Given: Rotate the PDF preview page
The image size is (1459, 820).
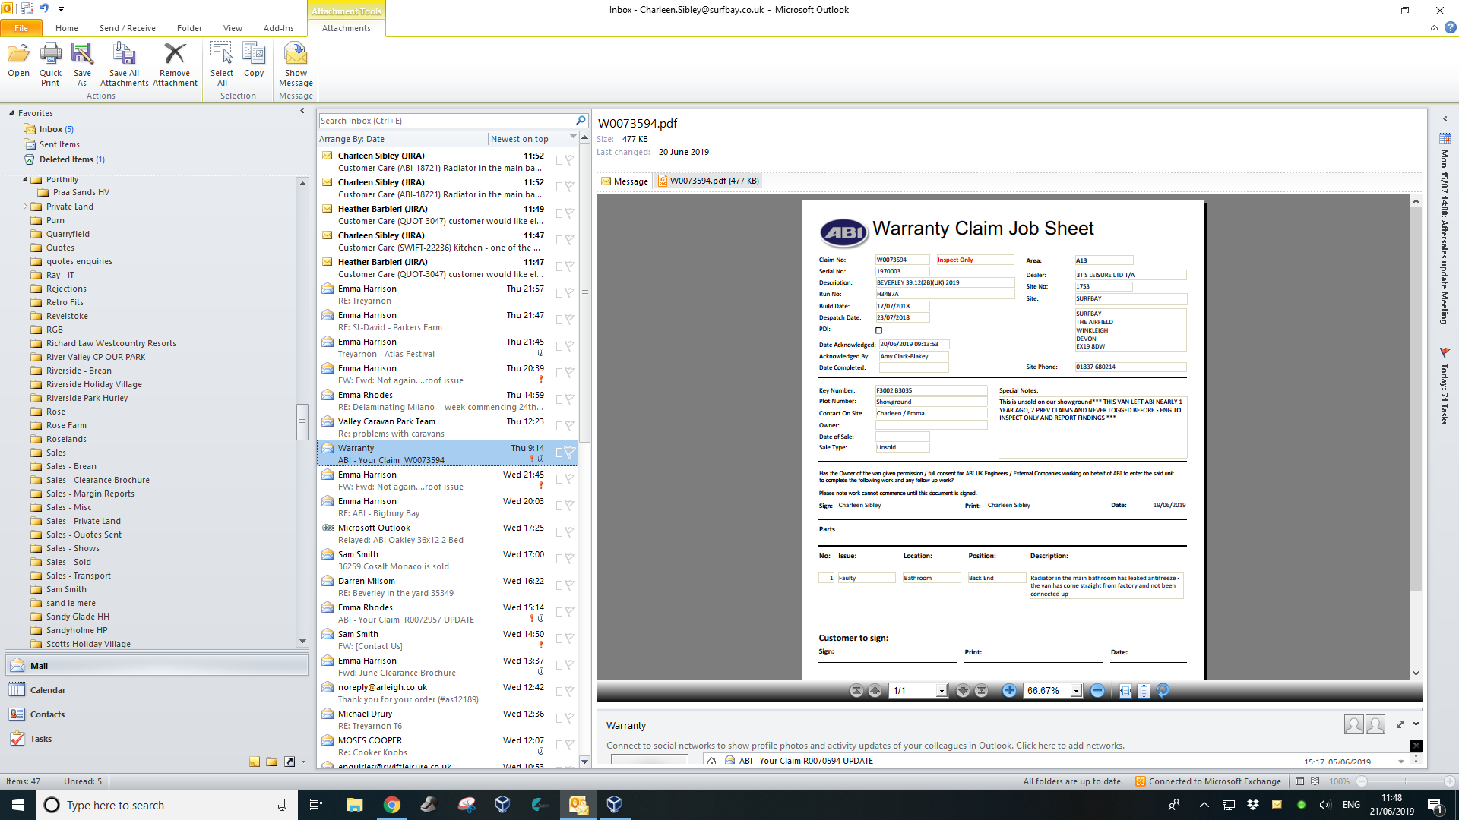Looking at the screenshot, I should (x=1163, y=690).
